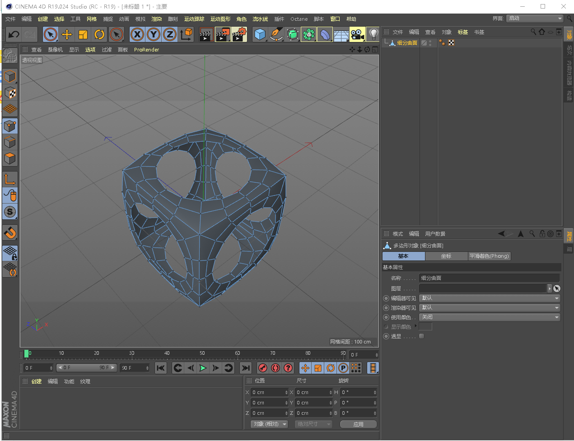Viewport: 574px width, 441px height.
Task: Open the 渲染器可见 dropdown
Action: pos(490,308)
